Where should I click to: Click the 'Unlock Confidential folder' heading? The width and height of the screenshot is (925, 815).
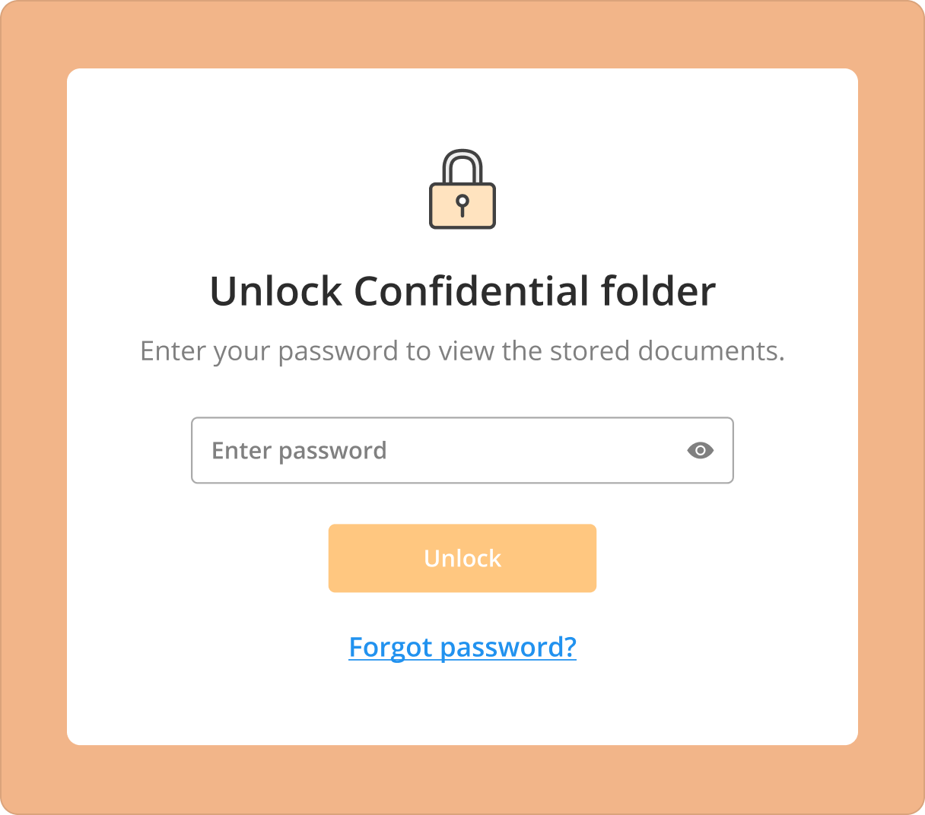462,291
